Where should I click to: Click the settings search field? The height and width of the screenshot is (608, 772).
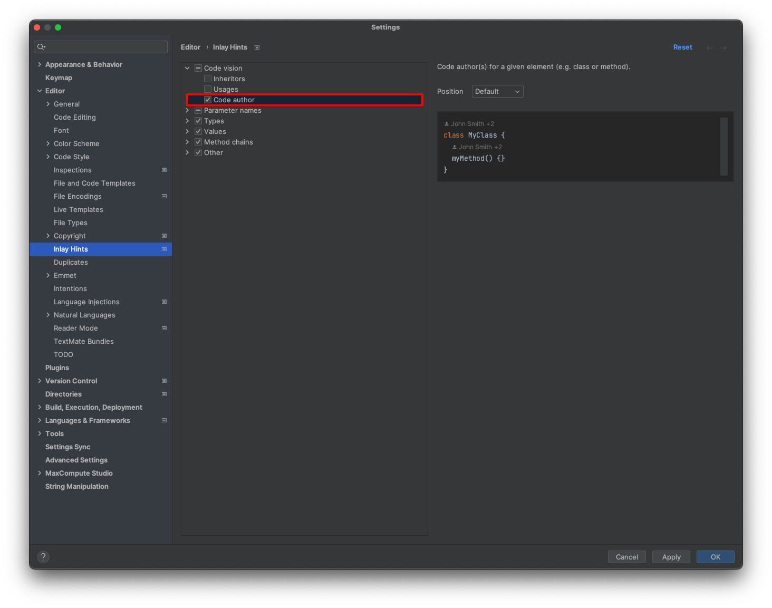click(105, 47)
